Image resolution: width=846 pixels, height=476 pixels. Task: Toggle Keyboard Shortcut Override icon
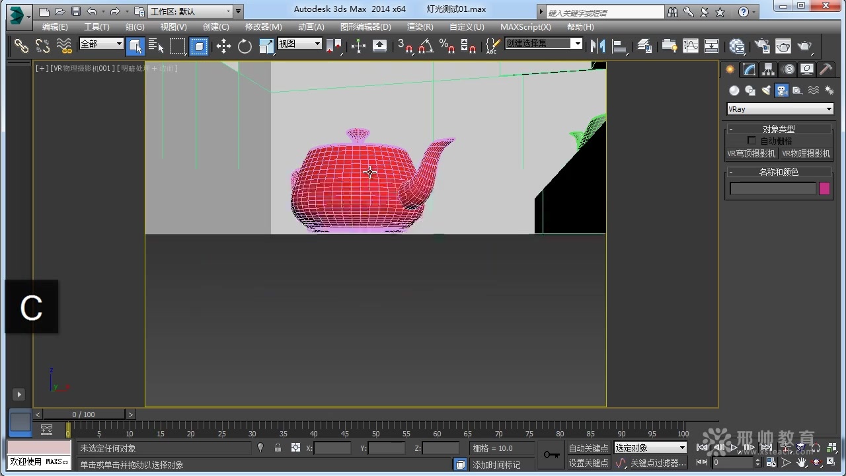pyautogui.click(x=380, y=46)
